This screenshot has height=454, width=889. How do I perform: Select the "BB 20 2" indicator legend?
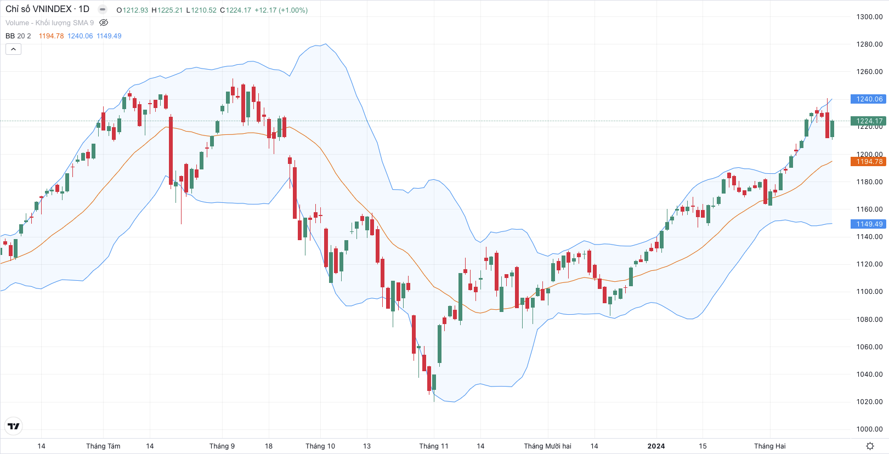pos(18,36)
